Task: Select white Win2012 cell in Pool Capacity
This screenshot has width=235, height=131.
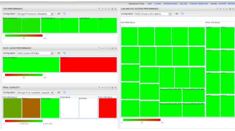Action: pyautogui.click(x=88, y=108)
